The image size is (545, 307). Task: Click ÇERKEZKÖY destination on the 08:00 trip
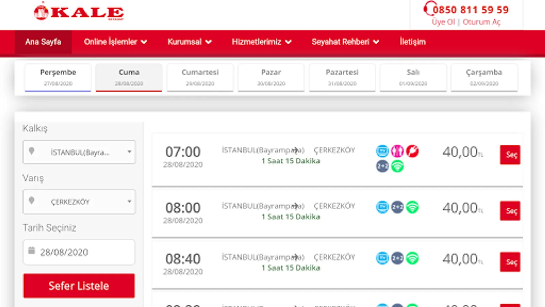pyautogui.click(x=334, y=206)
